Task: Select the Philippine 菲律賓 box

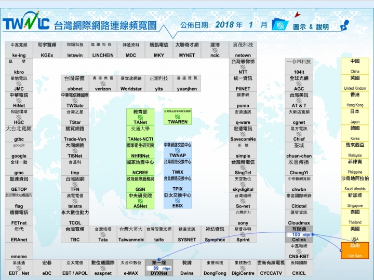Action: (x=355, y=167)
